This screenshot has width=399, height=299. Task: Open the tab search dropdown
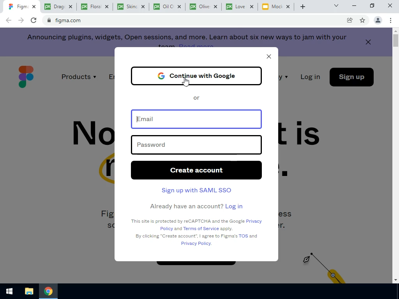click(336, 5)
